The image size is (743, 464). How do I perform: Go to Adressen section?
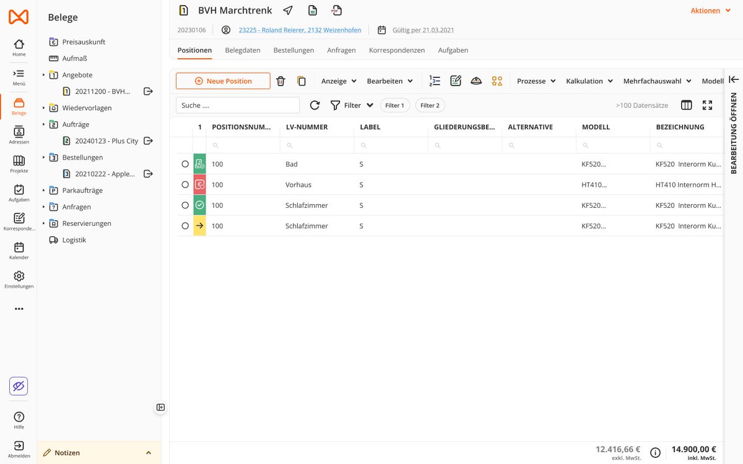pos(19,135)
